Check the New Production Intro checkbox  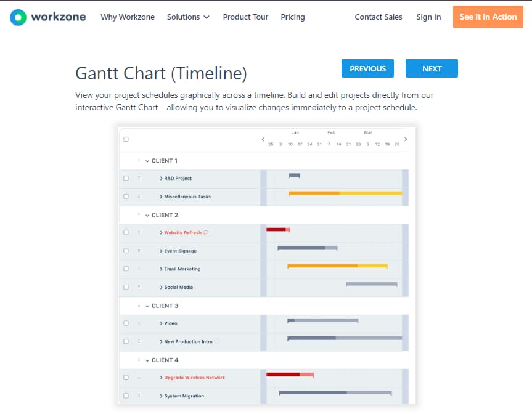coord(126,341)
